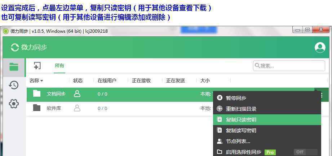Open the three-dot menu of 文档同步 row
The height and width of the screenshot is (156, 332).
(x=322, y=95)
